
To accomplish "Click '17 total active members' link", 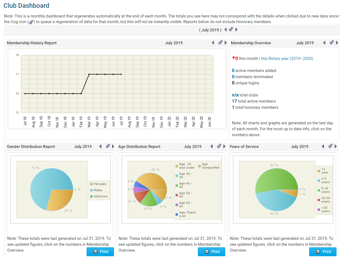I will coord(234,101).
